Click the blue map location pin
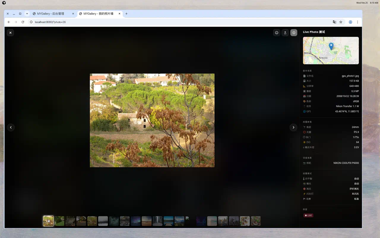 pos(331,46)
